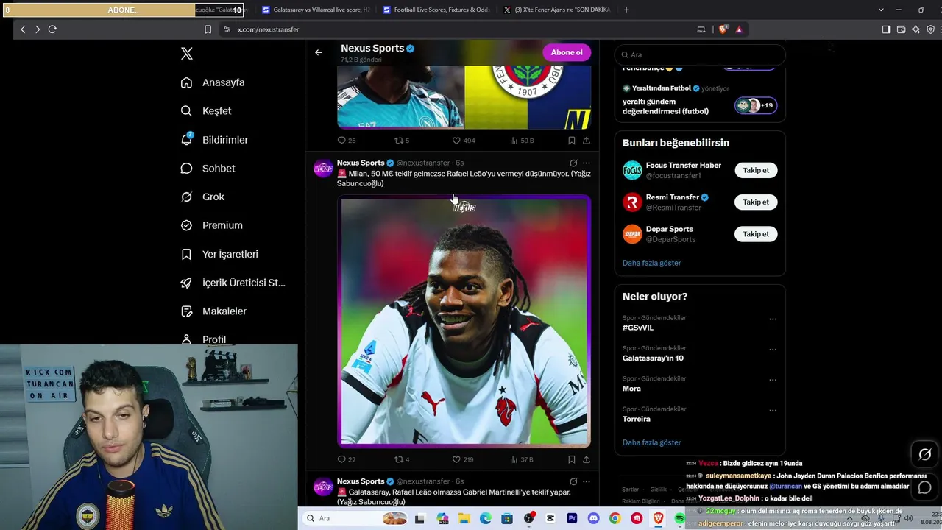Open Focus Transfer Haber profile
The height and width of the screenshot is (530, 942).
pyautogui.click(x=684, y=166)
